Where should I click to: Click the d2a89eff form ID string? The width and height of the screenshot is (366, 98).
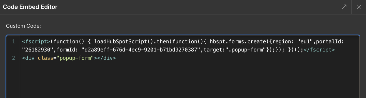(x=139, y=50)
